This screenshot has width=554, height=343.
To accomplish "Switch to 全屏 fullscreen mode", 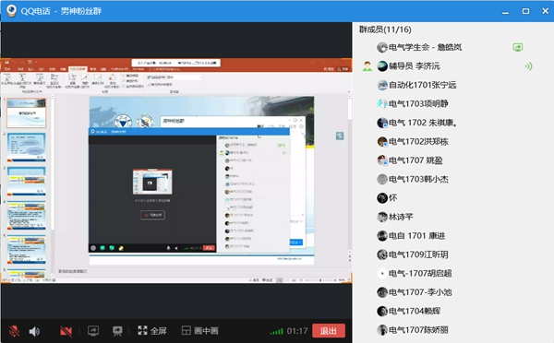I will click(152, 331).
